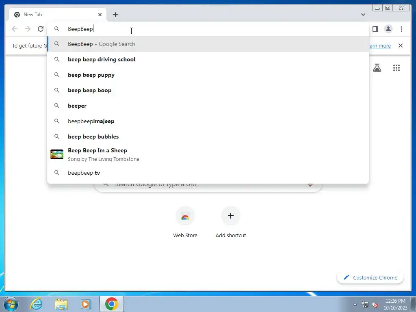Open a new tab with the plus button
This screenshot has height=312, width=416.
click(115, 15)
